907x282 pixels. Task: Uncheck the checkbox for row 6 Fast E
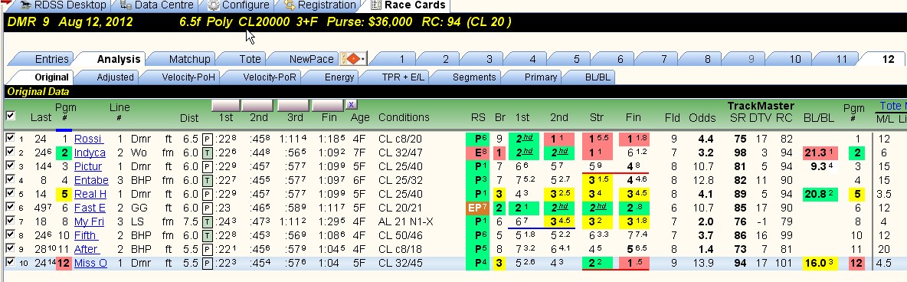(x=10, y=208)
